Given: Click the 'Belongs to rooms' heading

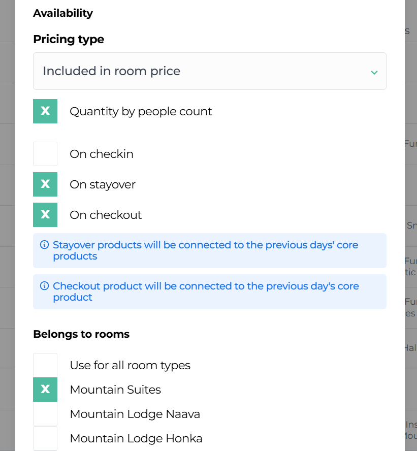Looking at the screenshot, I should (81, 334).
